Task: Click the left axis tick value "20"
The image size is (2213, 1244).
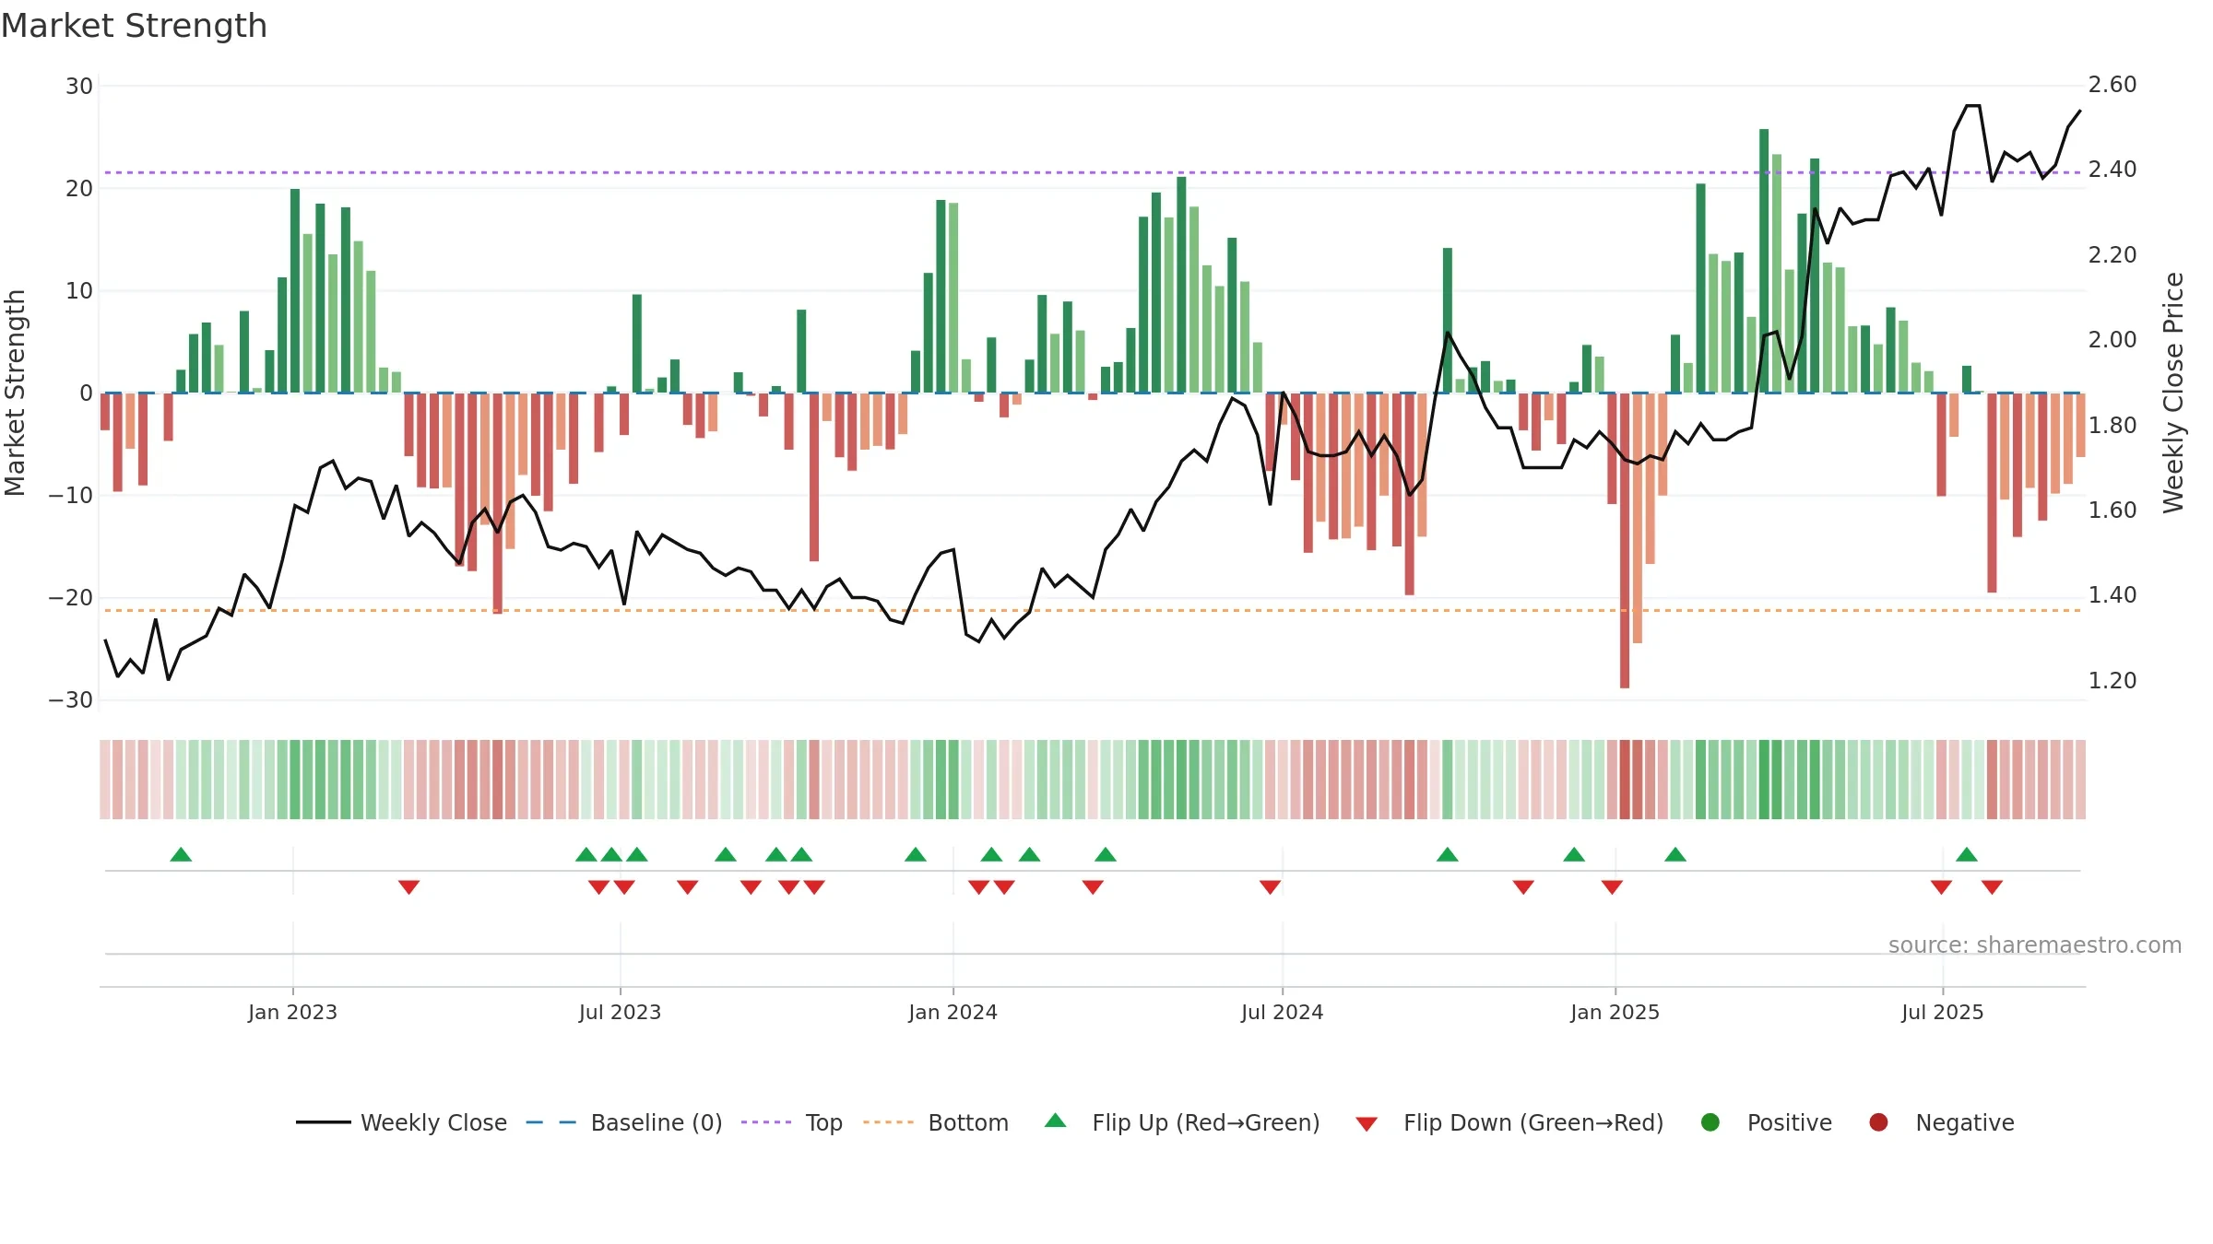Action: click(x=79, y=189)
